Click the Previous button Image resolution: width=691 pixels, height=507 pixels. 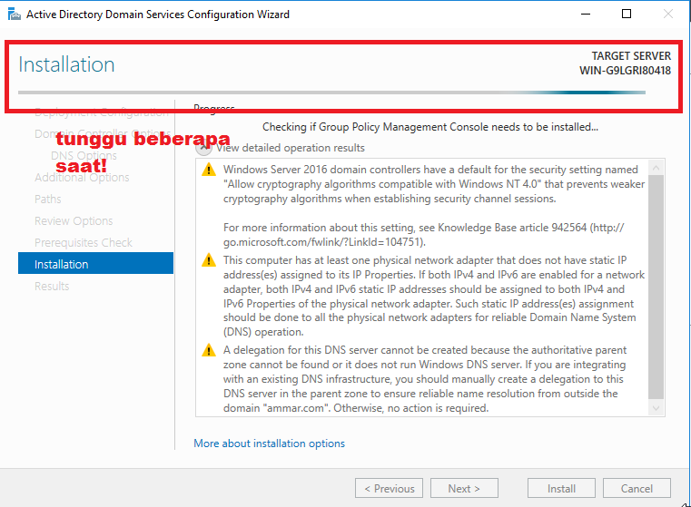(390, 488)
